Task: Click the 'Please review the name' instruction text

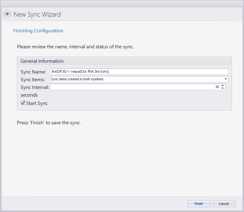Action: 75,47
